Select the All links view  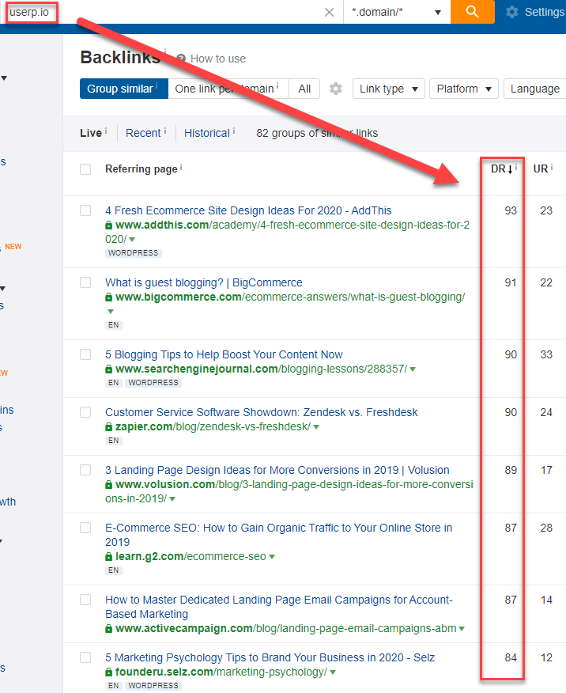coord(304,89)
